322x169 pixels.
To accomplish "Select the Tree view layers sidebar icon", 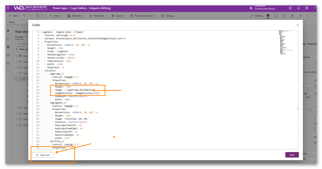I will 8,31.
